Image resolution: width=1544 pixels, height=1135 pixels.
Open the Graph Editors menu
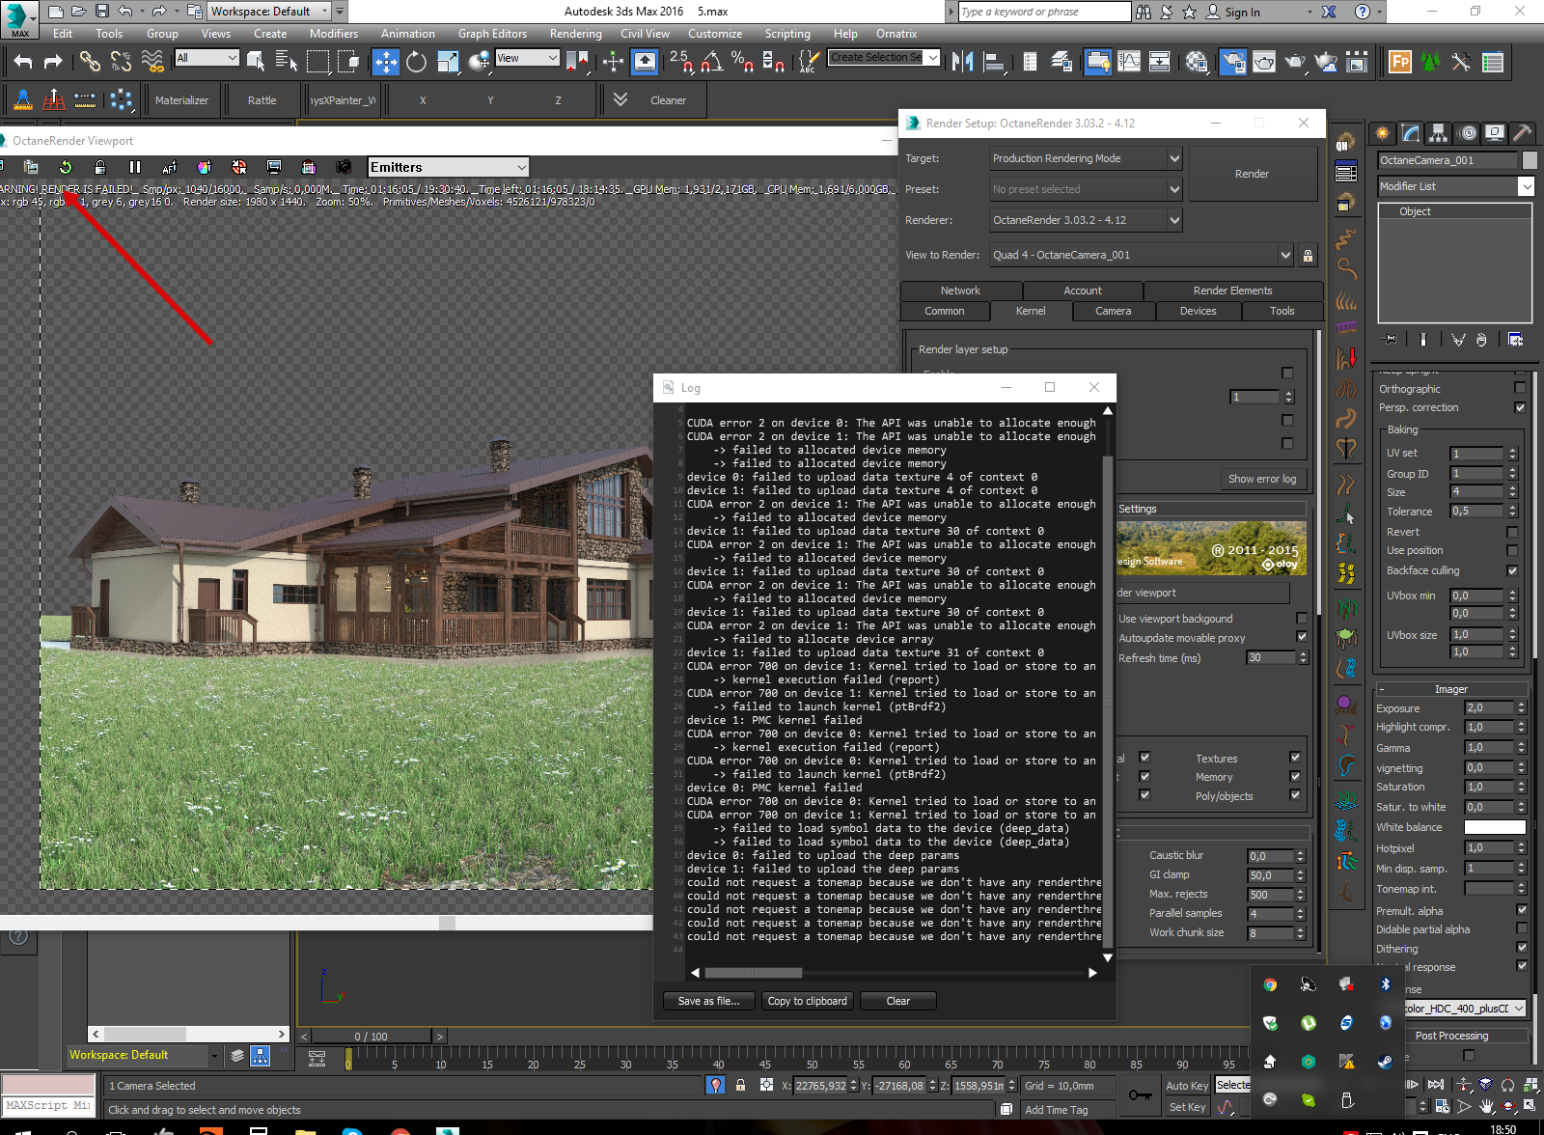tap(492, 34)
